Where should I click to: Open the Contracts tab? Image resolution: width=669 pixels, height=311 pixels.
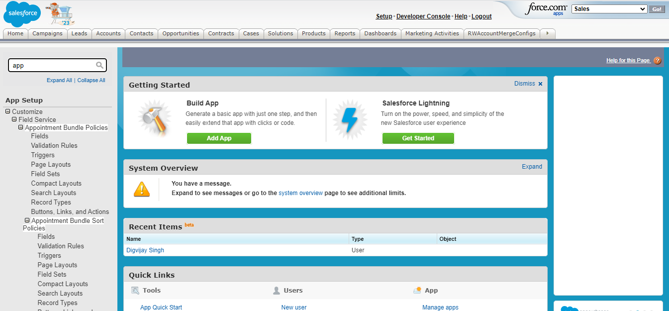click(221, 33)
